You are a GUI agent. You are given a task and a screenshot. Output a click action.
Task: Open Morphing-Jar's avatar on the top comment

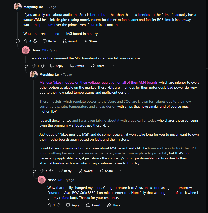(18, 7)
